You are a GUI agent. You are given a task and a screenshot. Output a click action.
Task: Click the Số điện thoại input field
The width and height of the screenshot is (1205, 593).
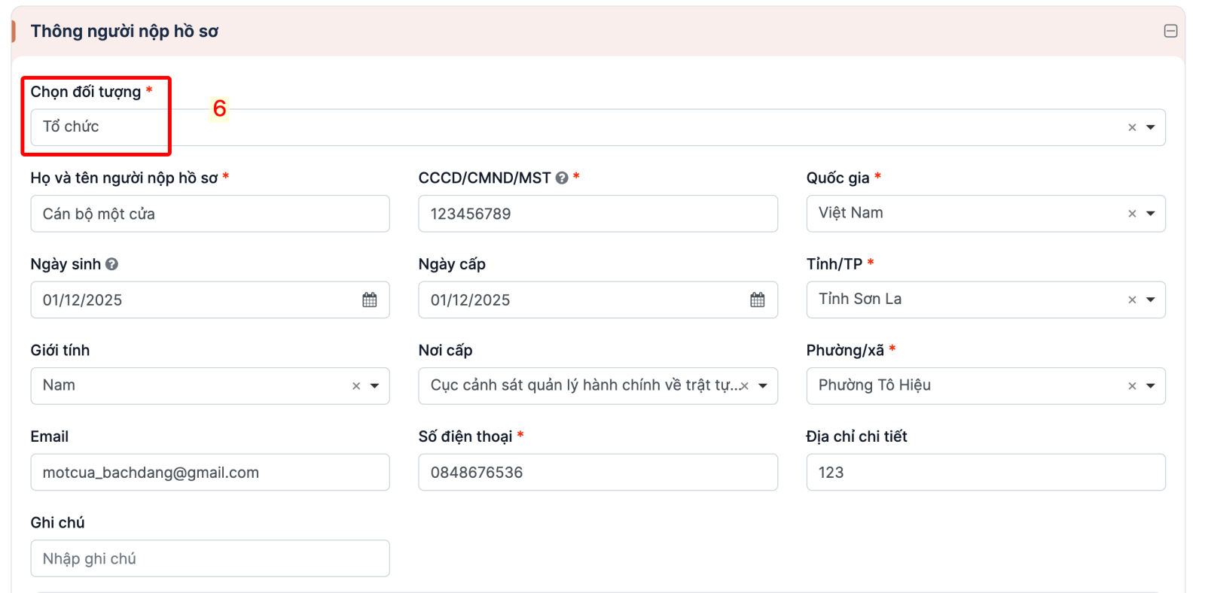(597, 473)
